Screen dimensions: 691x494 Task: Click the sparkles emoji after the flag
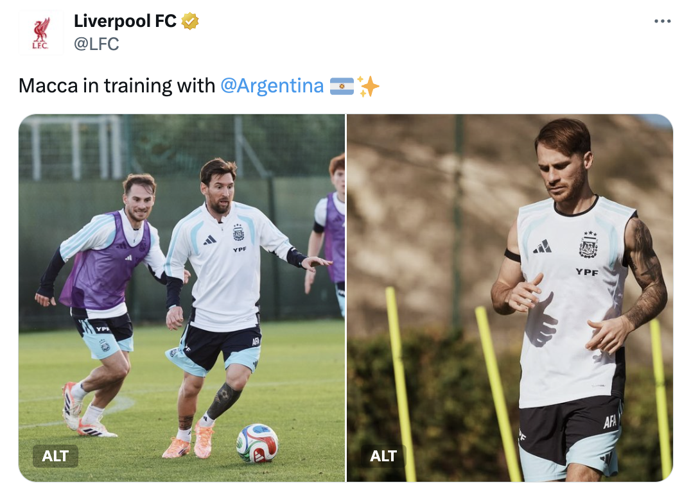[368, 86]
